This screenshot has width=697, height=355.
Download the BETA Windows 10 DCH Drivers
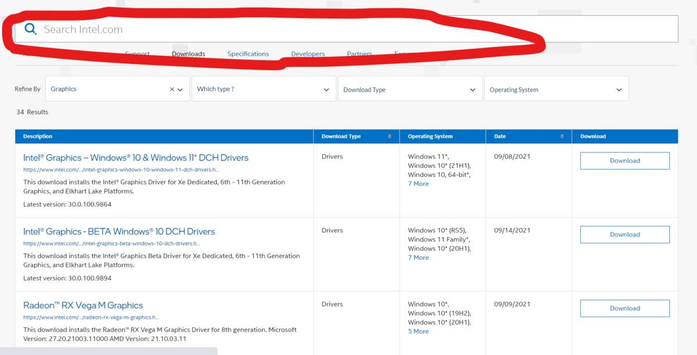coord(625,235)
